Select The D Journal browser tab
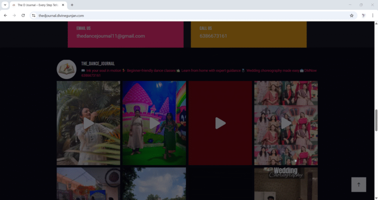Viewport: 378px width, 200px height. click(38, 5)
